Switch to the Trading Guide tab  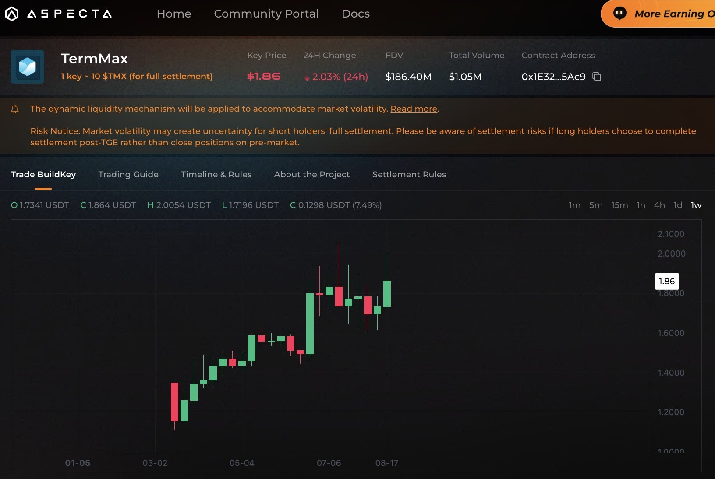[128, 174]
